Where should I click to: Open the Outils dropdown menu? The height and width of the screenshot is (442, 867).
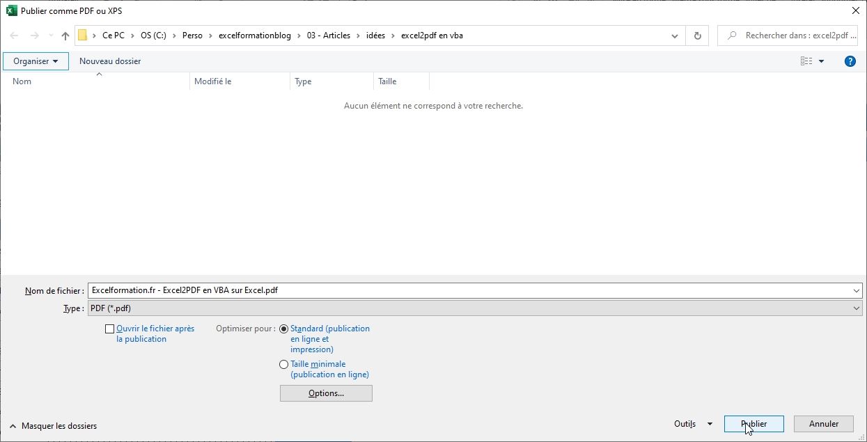pyautogui.click(x=693, y=424)
